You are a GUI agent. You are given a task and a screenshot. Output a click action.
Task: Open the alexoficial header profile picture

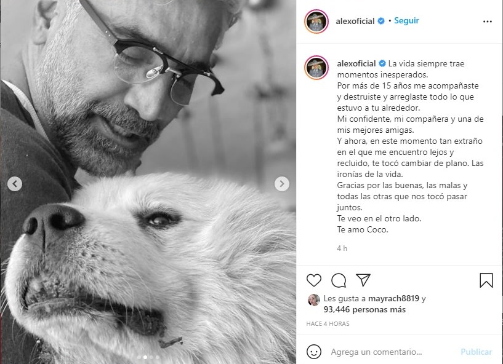tap(316, 22)
